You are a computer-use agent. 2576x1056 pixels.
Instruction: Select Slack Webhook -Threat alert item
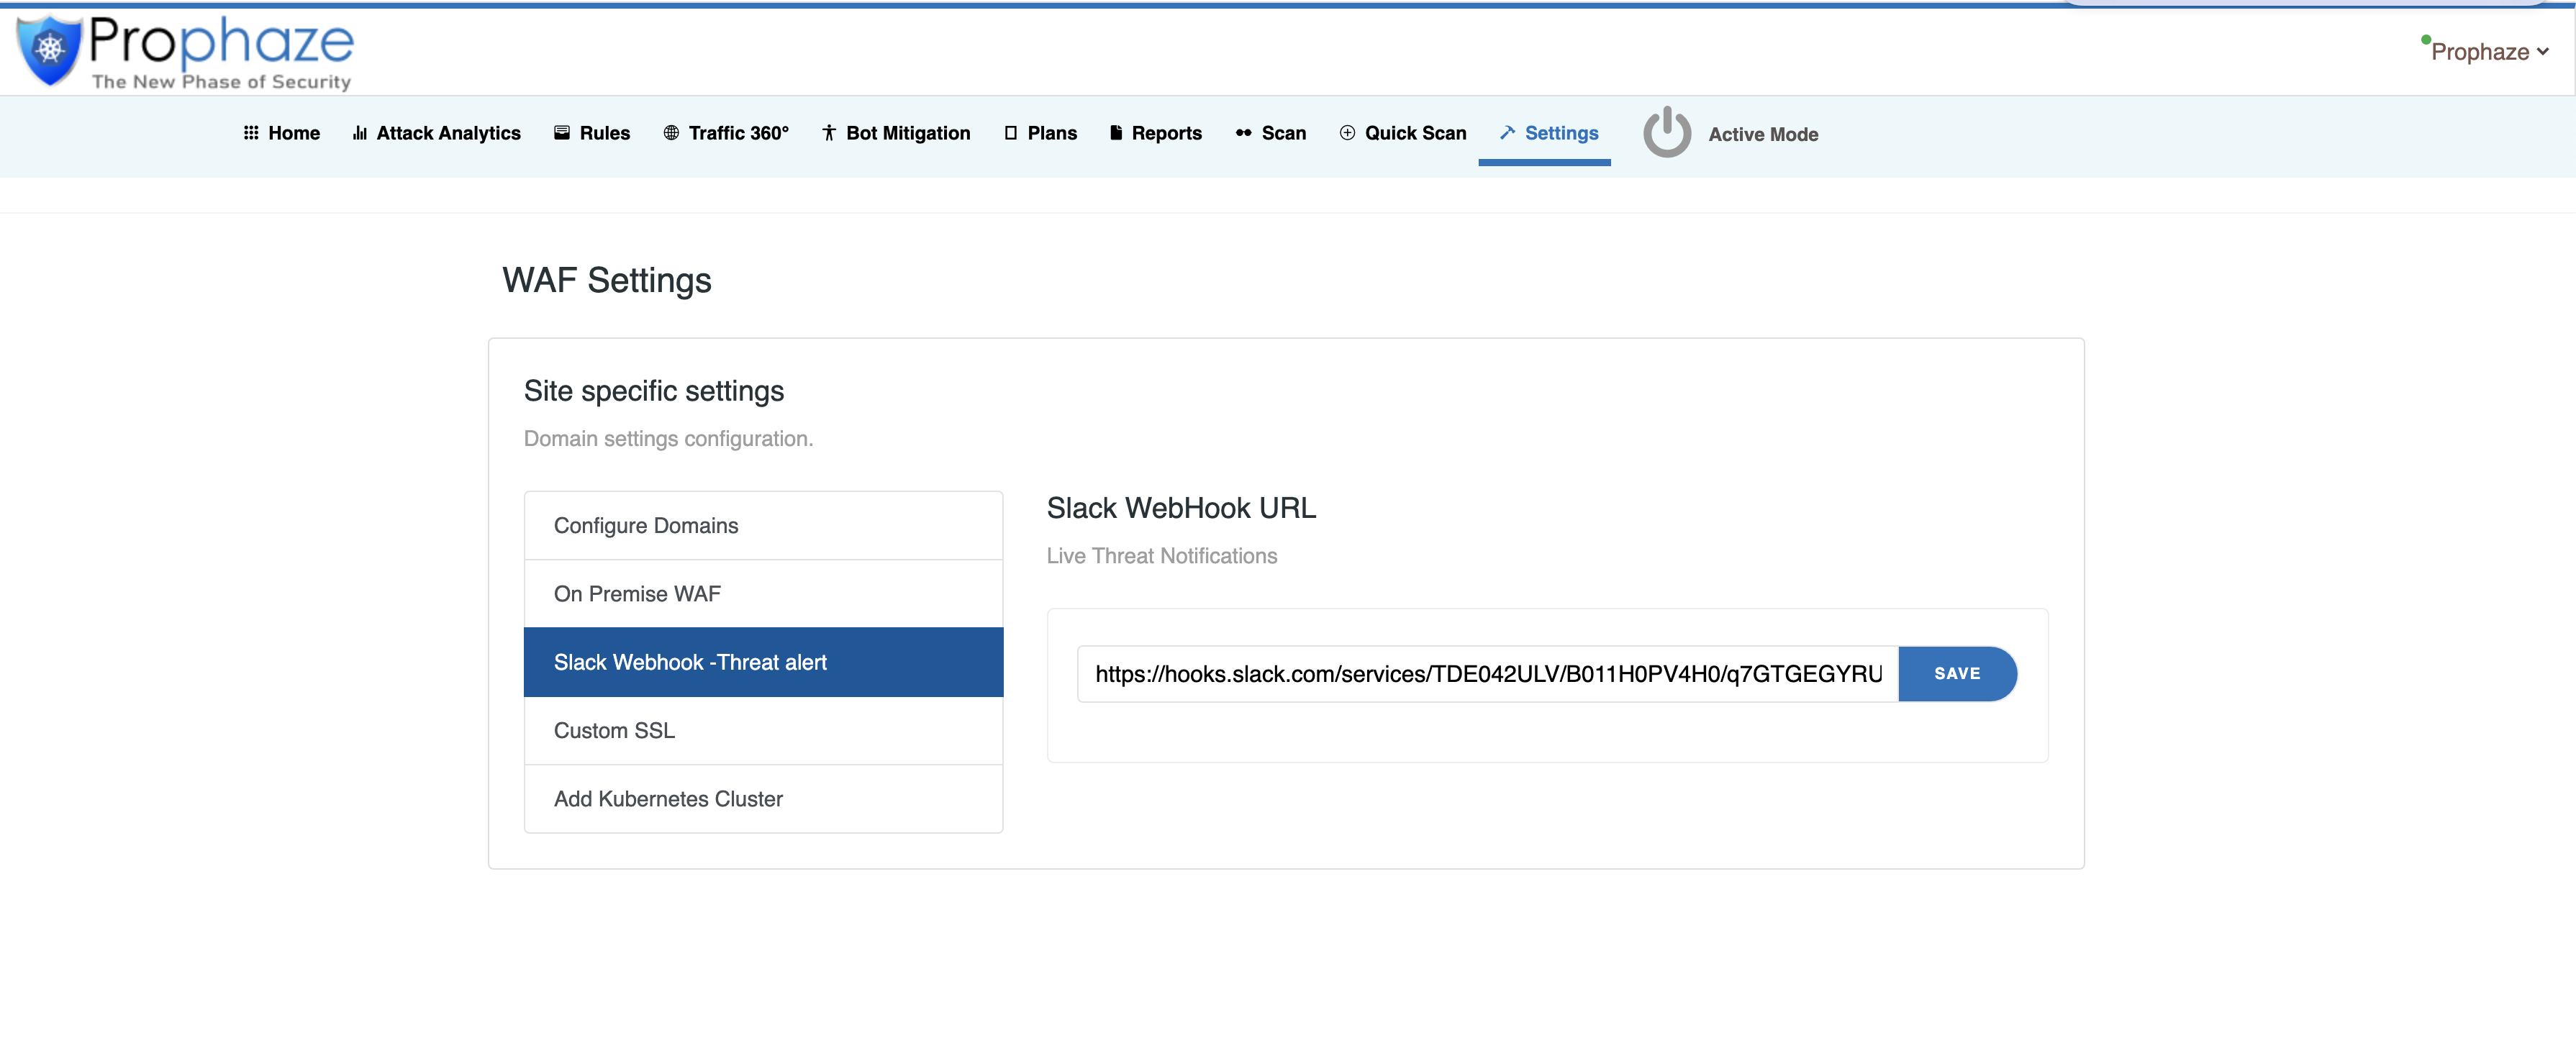[x=763, y=662]
